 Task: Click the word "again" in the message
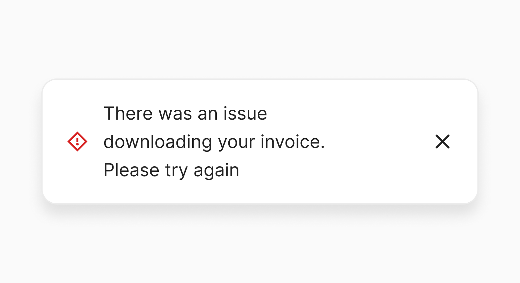(216, 170)
